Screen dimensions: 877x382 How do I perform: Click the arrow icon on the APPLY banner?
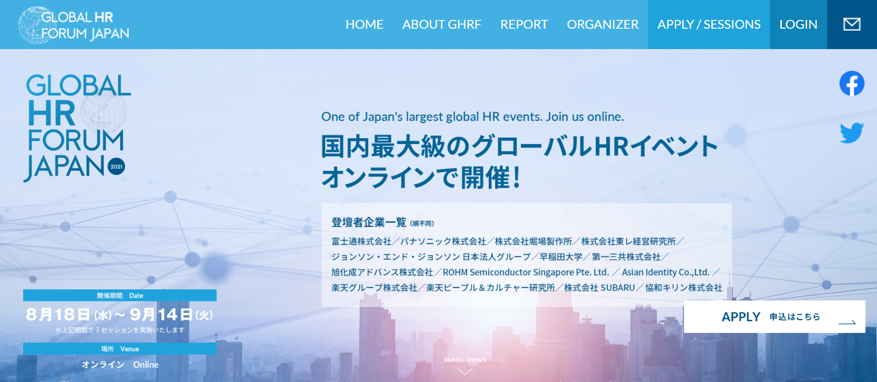coord(847,322)
